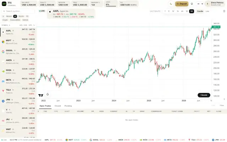Click the black TRADE button

click(x=204, y=95)
